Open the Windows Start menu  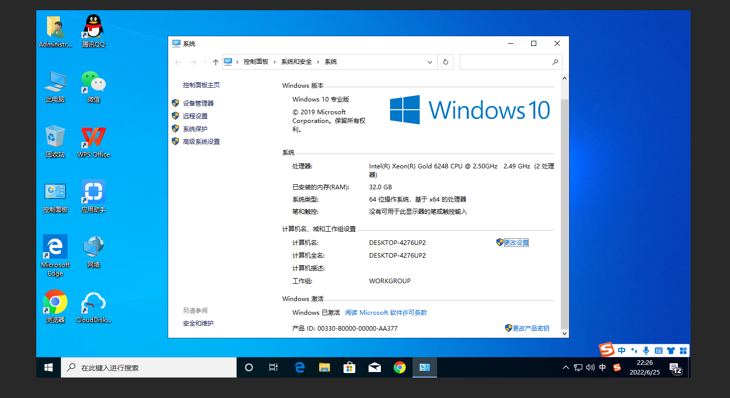[x=49, y=367]
